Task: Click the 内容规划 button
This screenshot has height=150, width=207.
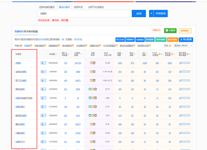Action: click(x=140, y=39)
